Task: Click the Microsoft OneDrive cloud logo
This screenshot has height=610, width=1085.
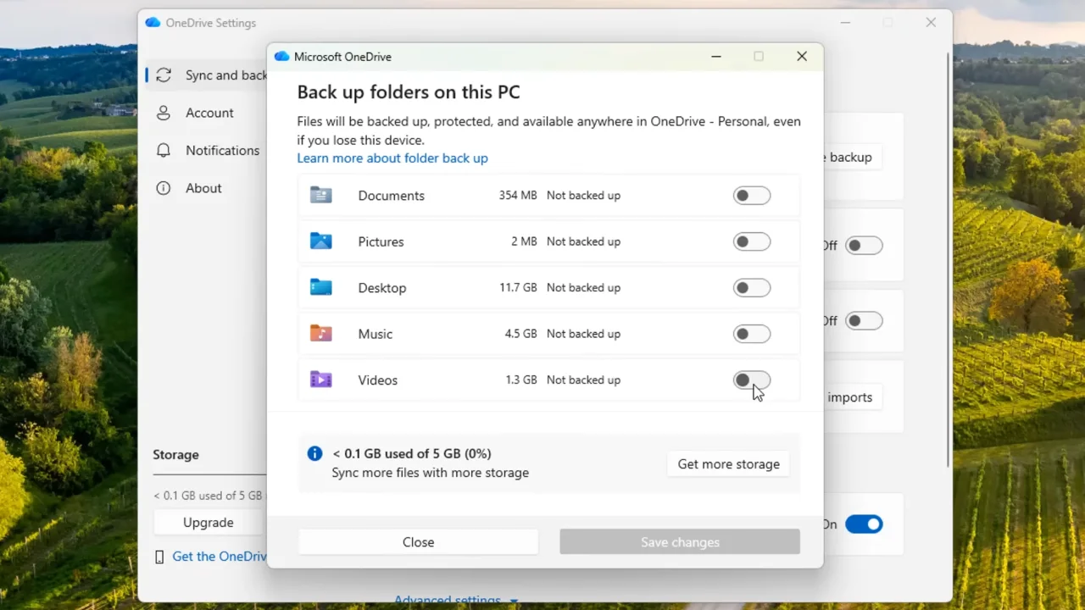Action: tap(281, 56)
